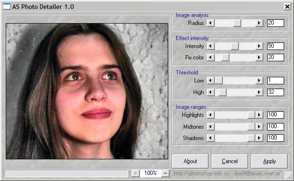Click the High threshold right arrow

(259, 92)
